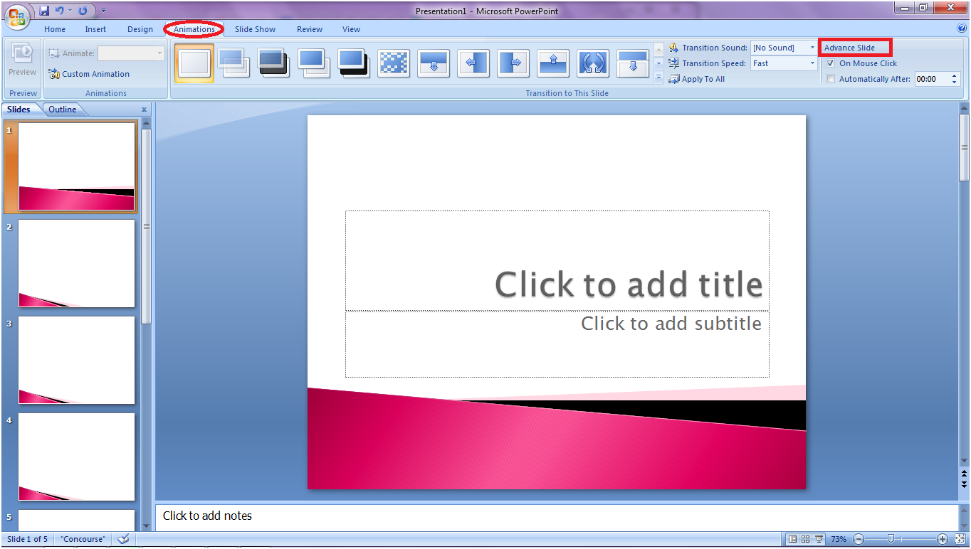Apply the checkerboard dissolve transition
Viewport: 971px width, 549px height.
[394, 63]
